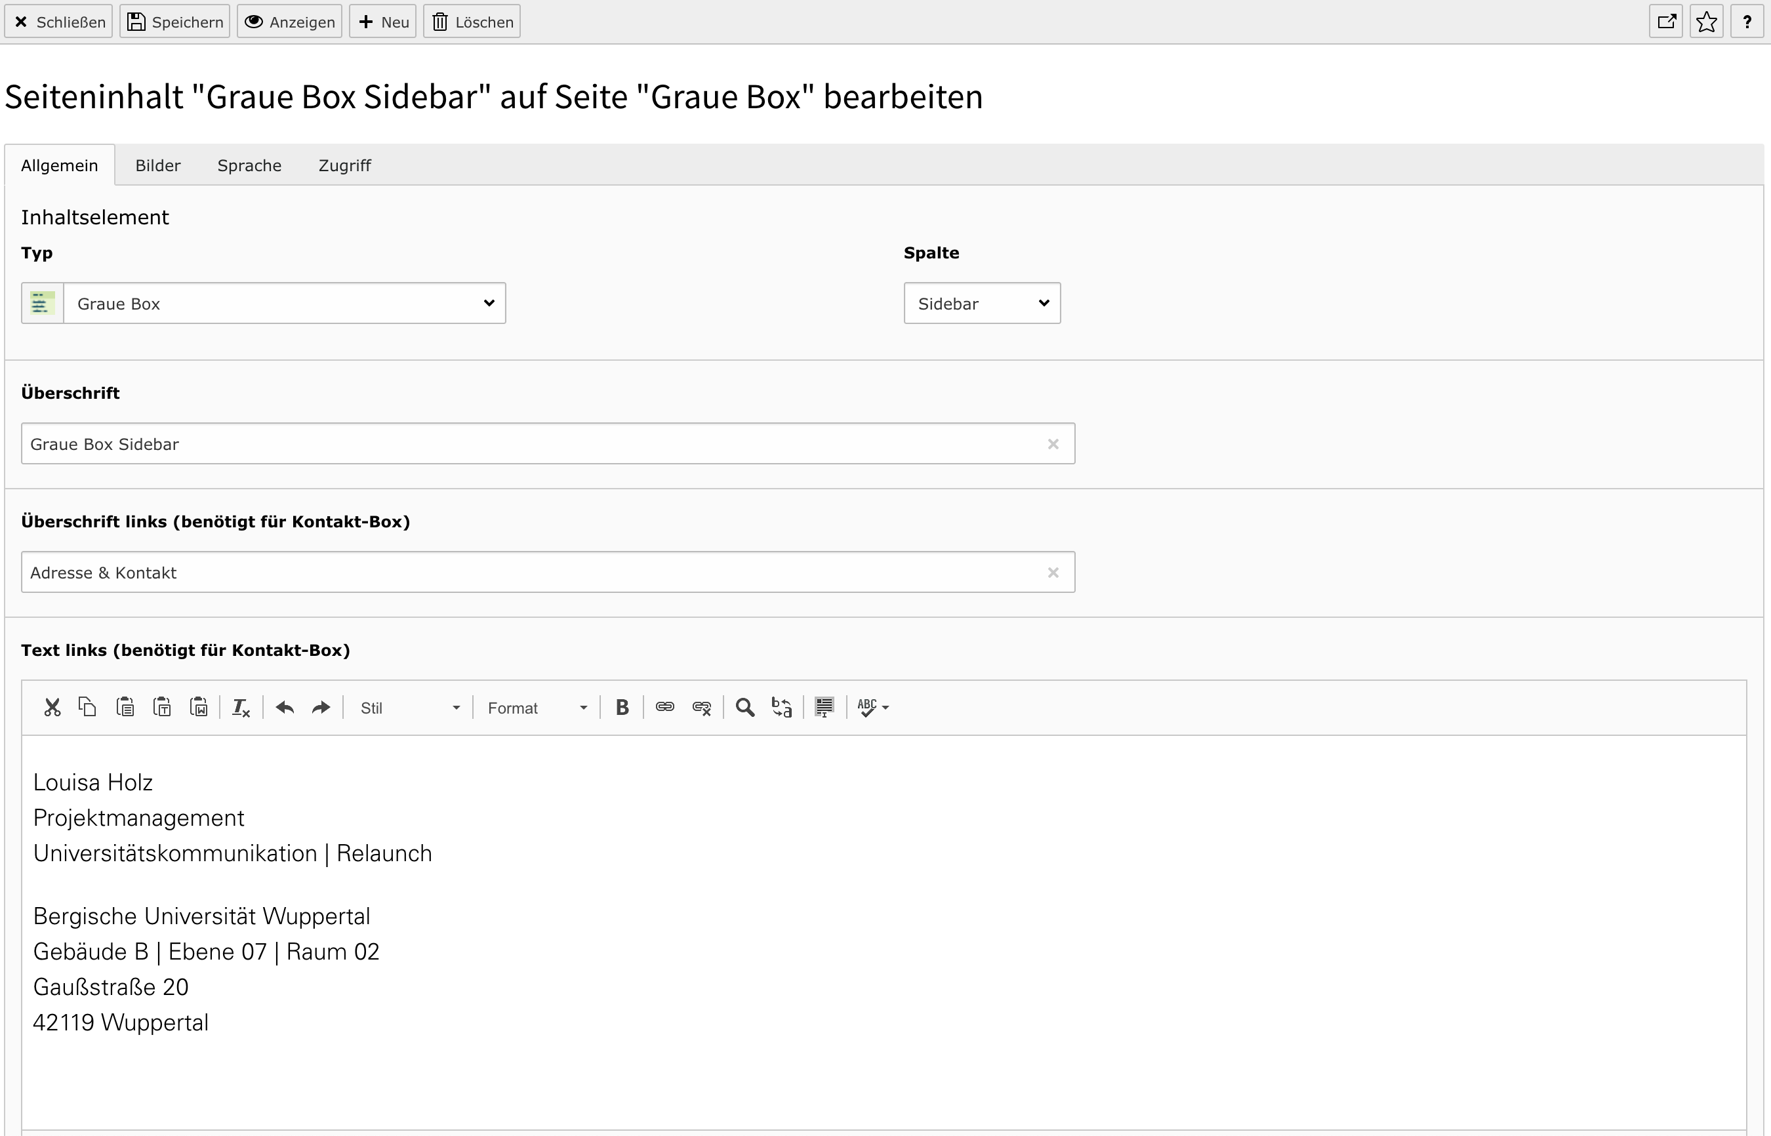The height and width of the screenshot is (1136, 1771).
Task: Click into the Überschrift input field
Action: [x=548, y=443]
